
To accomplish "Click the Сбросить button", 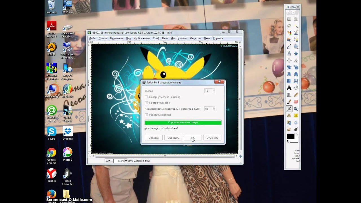I will click(x=173, y=138).
